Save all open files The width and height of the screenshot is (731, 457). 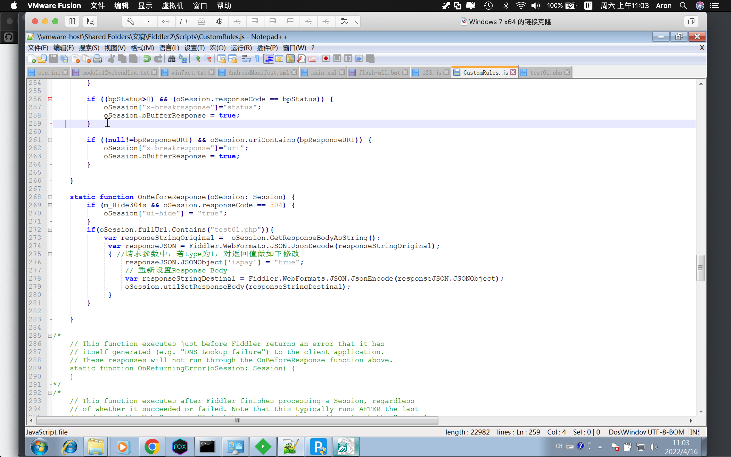64,59
